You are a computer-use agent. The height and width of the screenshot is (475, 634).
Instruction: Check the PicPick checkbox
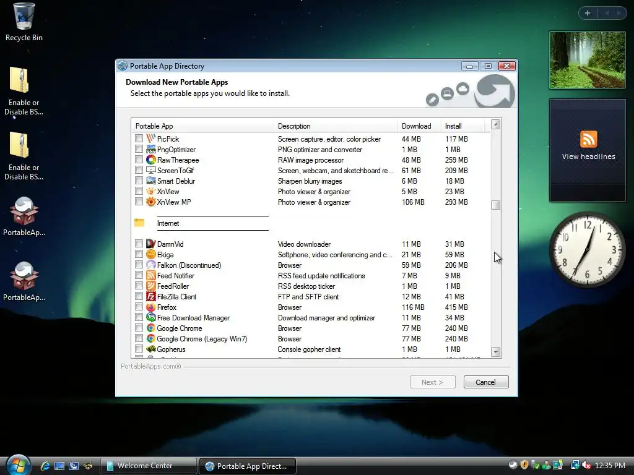click(139, 139)
